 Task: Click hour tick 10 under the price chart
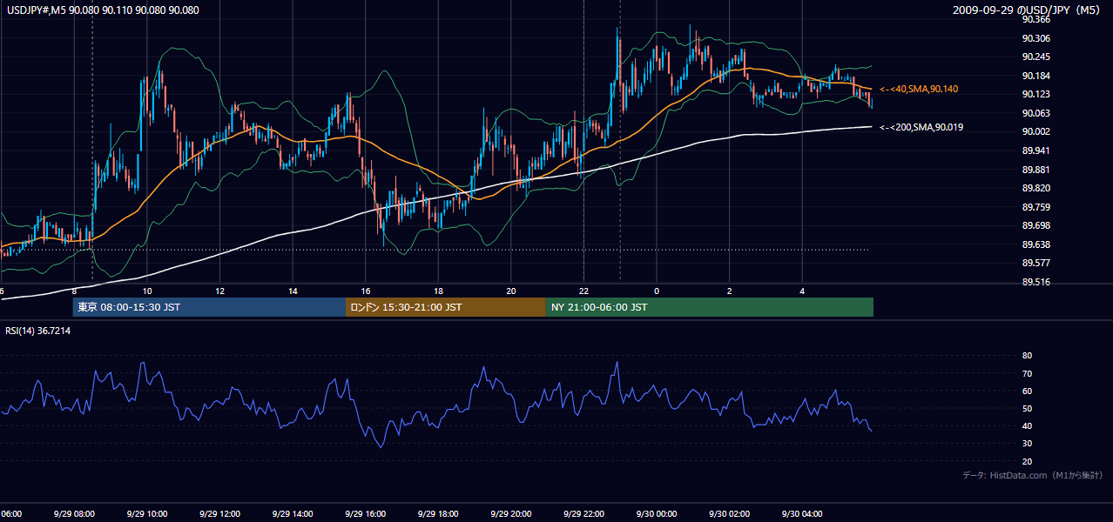pos(147,291)
